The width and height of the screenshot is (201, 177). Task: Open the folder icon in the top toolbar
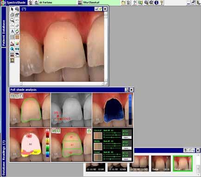tap(123, 3)
